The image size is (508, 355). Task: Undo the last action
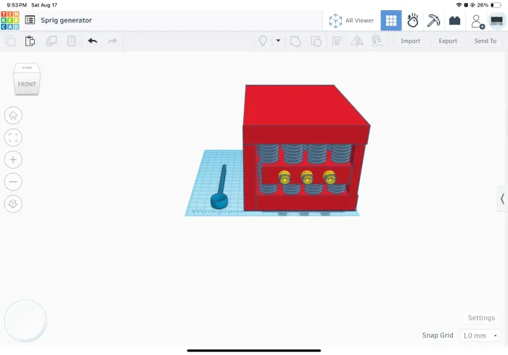point(92,41)
